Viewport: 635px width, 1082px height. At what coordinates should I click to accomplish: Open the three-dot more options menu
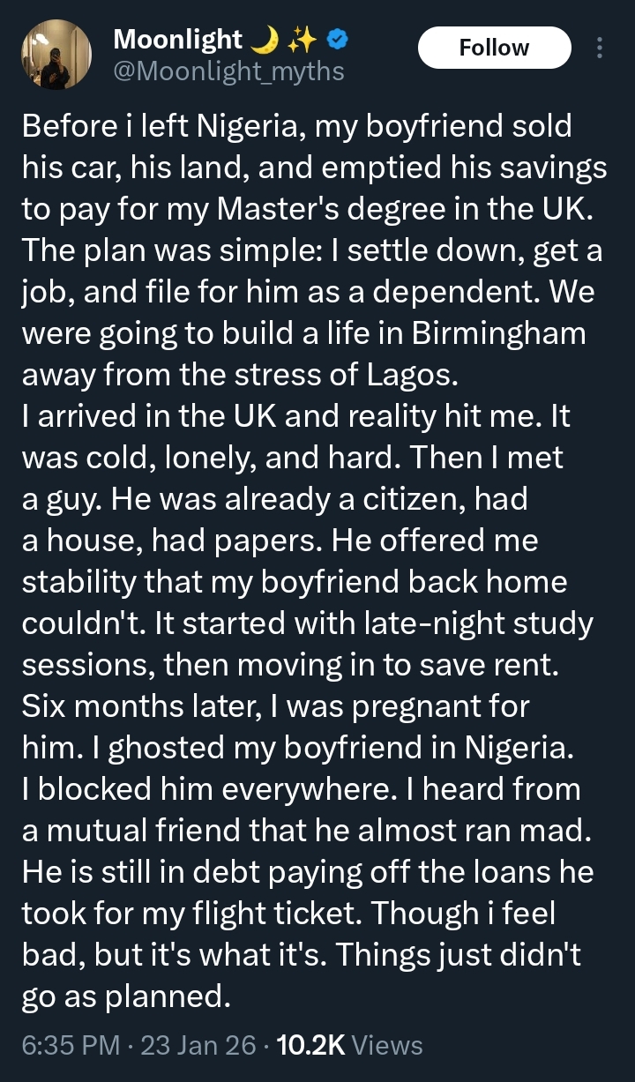pyautogui.click(x=601, y=48)
